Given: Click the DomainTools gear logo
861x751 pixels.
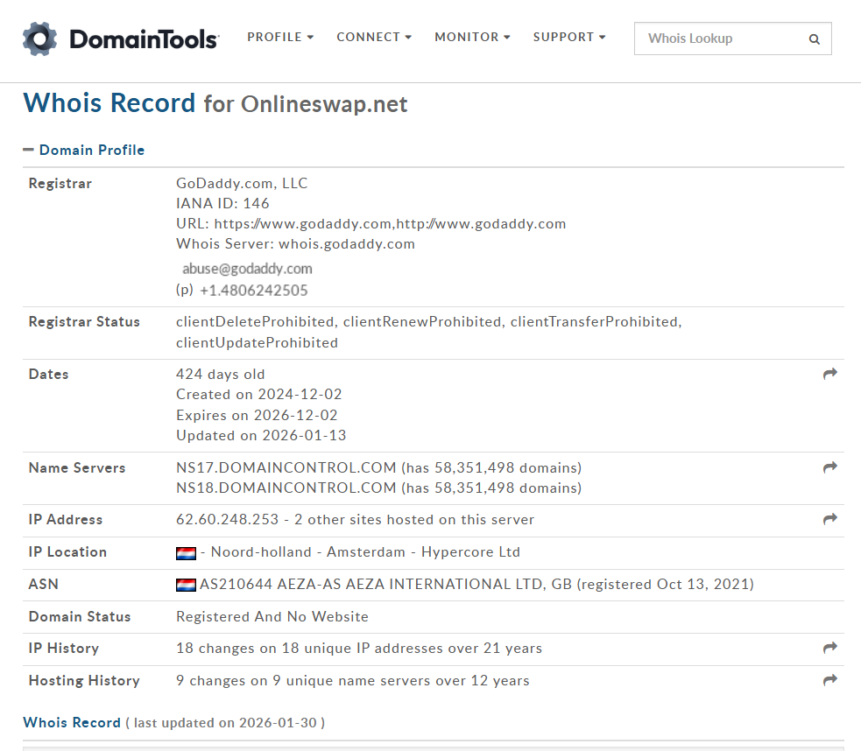Looking at the screenshot, I should 40,39.
